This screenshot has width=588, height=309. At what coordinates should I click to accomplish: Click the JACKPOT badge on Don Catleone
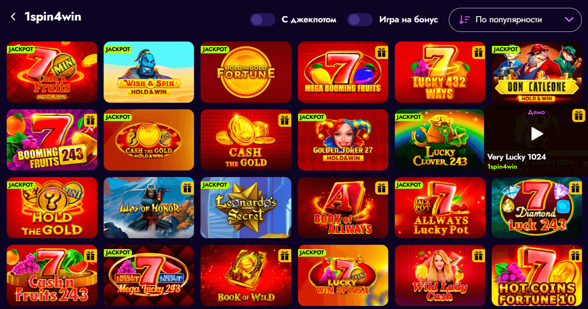coord(505,49)
